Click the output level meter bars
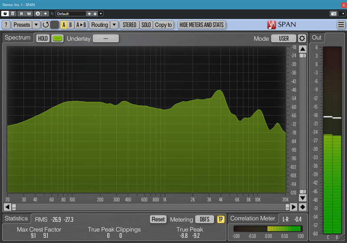Screen dimensions: 347x243 tap(332, 140)
